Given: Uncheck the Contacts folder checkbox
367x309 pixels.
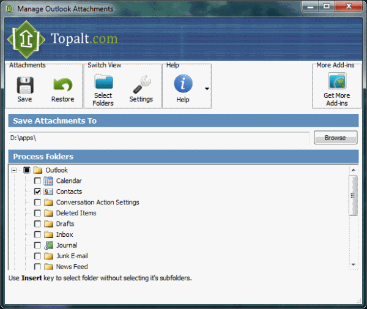Looking at the screenshot, I should tap(37, 192).
